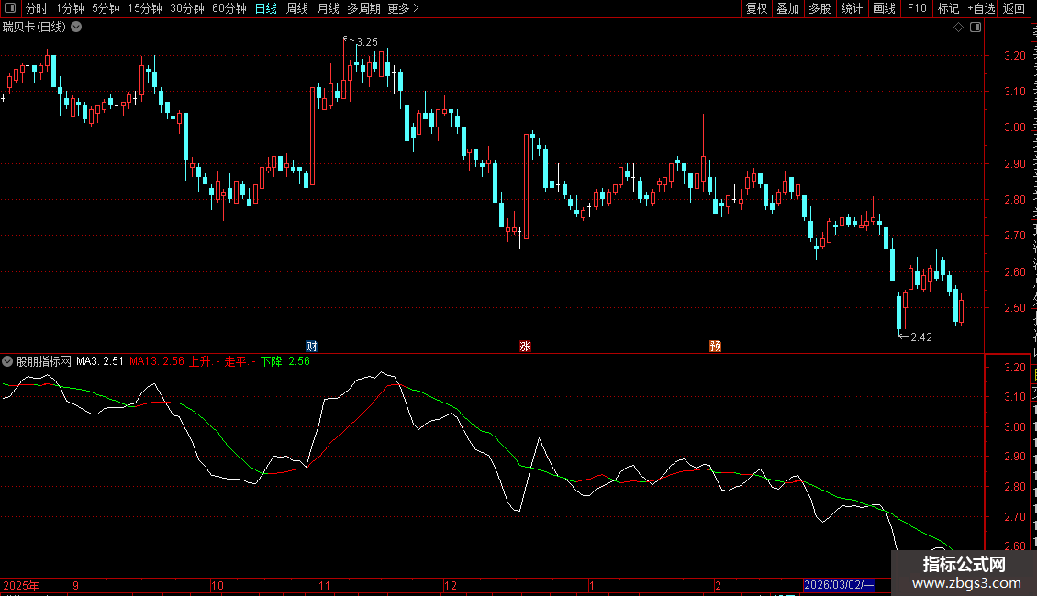Viewport: 1037px width, 596px height.
Task: Open the 统计 statistics tool
Action: [851, 8]
